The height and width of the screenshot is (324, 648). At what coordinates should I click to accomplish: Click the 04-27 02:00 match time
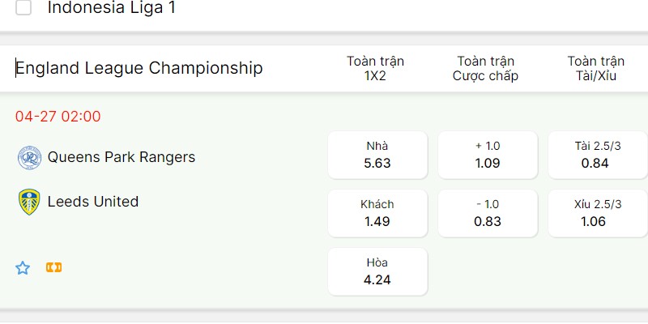pos(58,117)
